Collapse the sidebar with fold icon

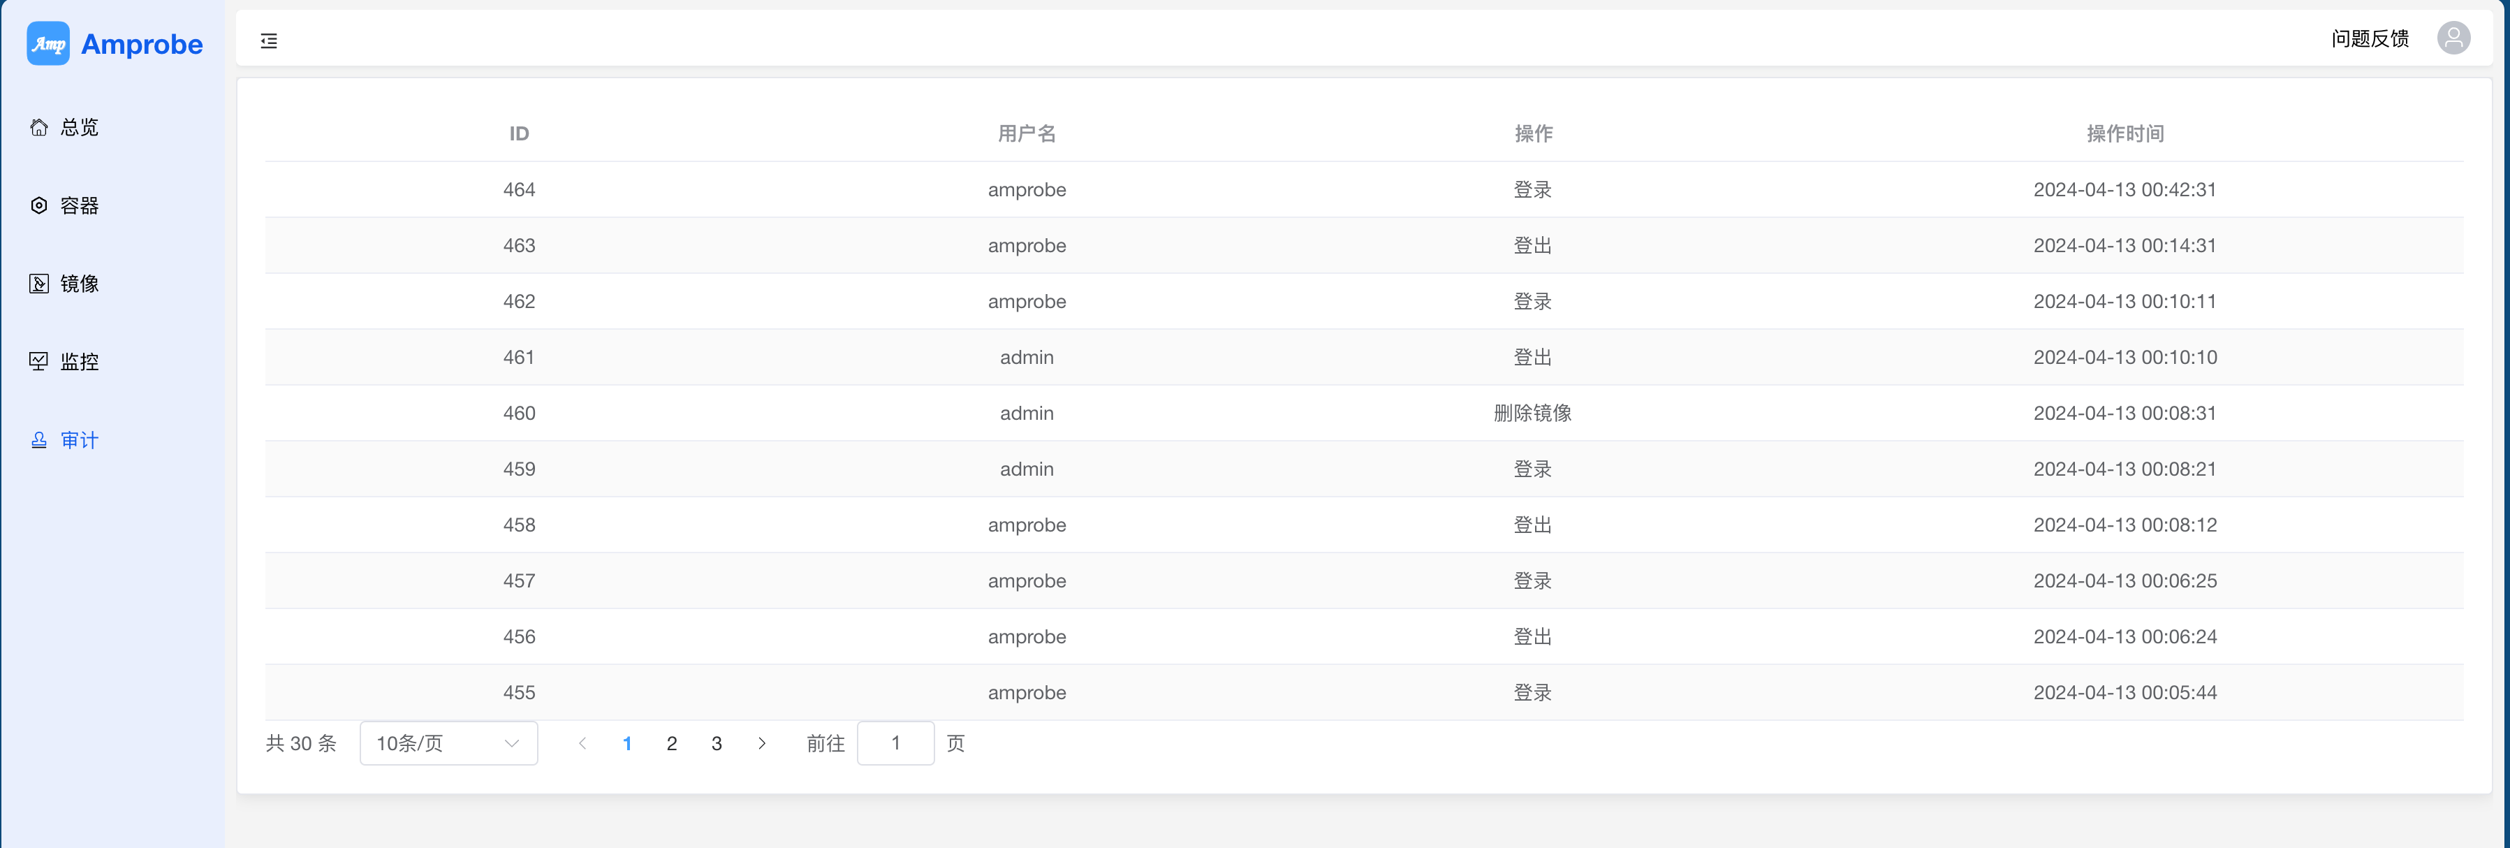click(269, 41)
